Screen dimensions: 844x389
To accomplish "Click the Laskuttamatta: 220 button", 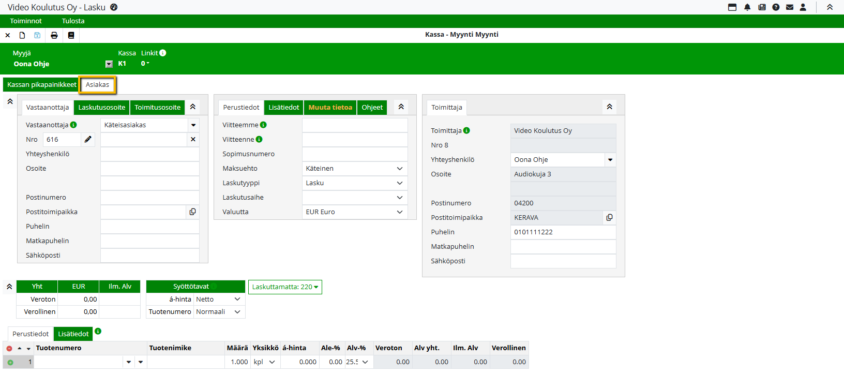I will [x=285, y=287].
